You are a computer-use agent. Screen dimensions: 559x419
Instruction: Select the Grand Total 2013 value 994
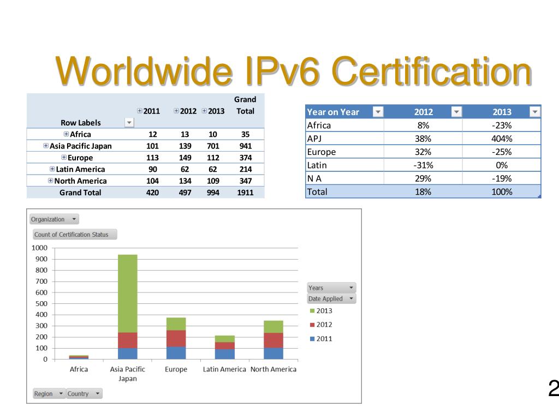coord(213,193)
